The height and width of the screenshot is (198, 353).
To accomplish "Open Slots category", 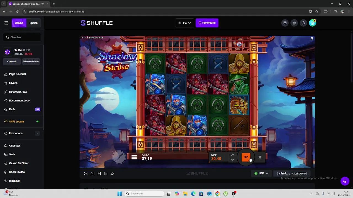I will pyautogui.click(x=12, y=155).
